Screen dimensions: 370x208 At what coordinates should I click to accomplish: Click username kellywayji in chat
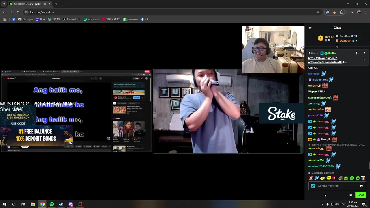[x=314, y=86]
